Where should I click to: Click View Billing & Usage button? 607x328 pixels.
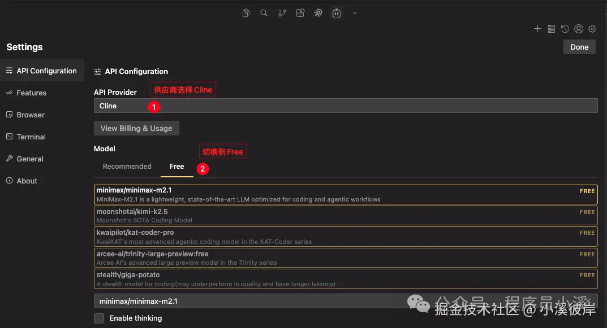click(x=136, y=128)
